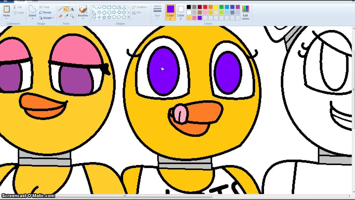Activate the Color 1 selector
The height and width of the screenshot is (200, 355).
coord(170,12)
